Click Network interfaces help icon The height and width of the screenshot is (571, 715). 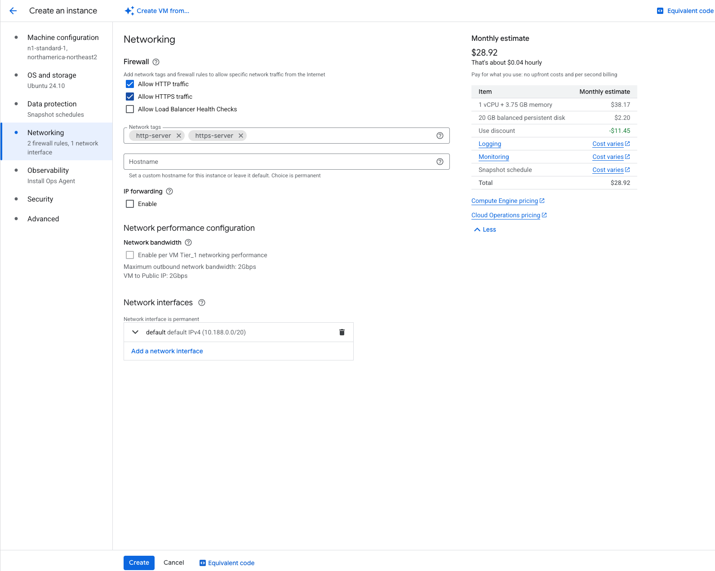click(x=202, y=303)
